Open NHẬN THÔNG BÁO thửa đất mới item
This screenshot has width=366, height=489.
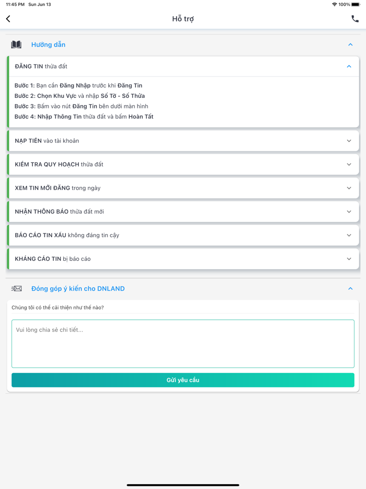pyautogui.click(x=183, y=212)
